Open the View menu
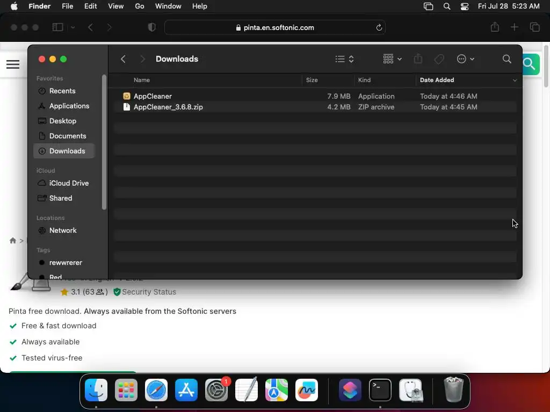This screenshot has height=412, width=550. 116,6
